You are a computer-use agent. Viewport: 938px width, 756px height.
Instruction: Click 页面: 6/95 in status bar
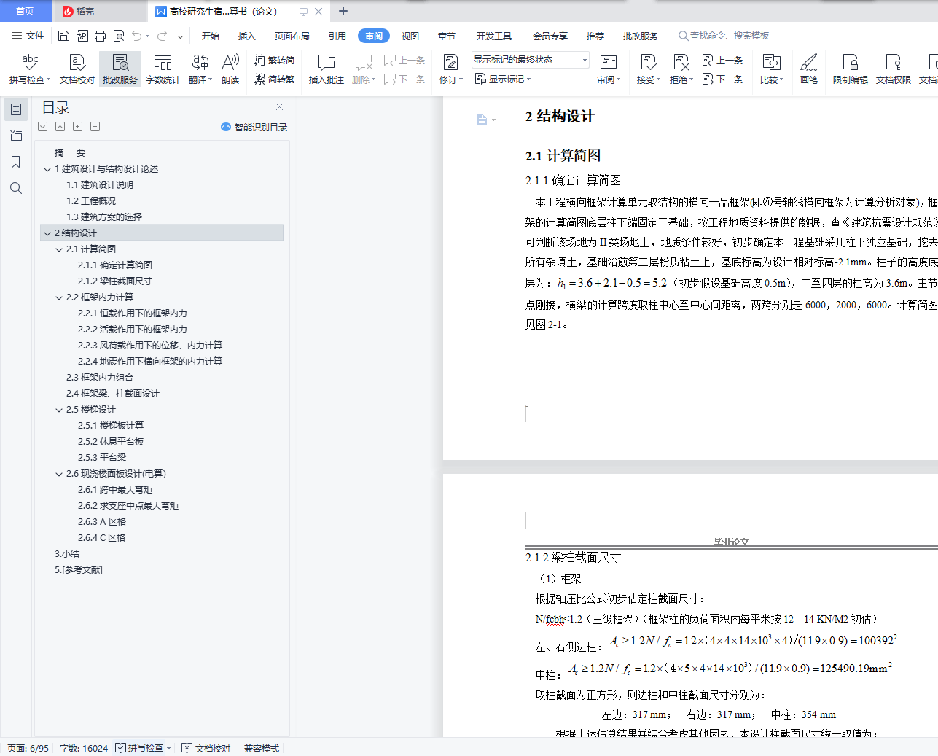[28, 748]
